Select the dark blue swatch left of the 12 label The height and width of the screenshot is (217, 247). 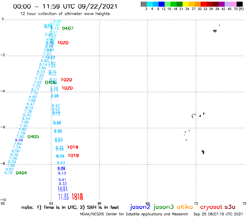pos(162,4)
